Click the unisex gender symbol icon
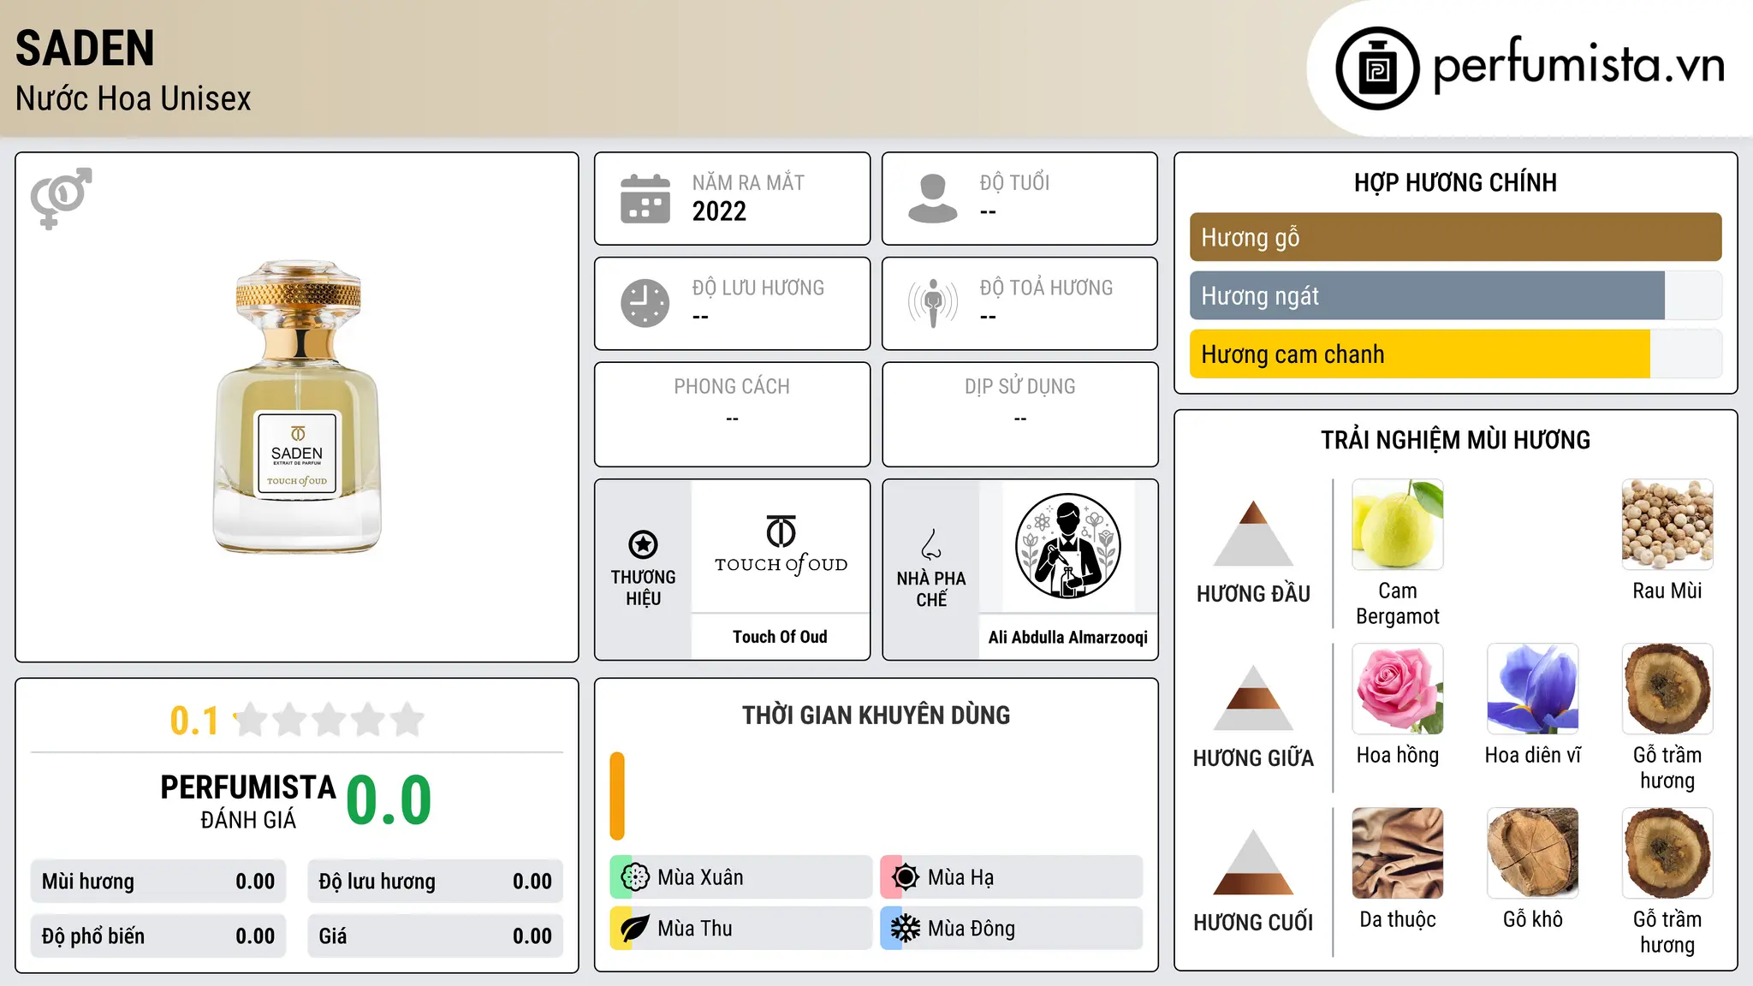Viewport: 1753px width, 986px height. coord(61,198)
